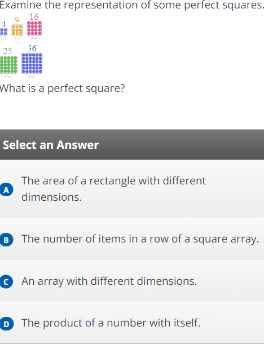Click the 'What is a perfect square?' question text
This screenshot has height=344, width=264.
coord(62,89)
